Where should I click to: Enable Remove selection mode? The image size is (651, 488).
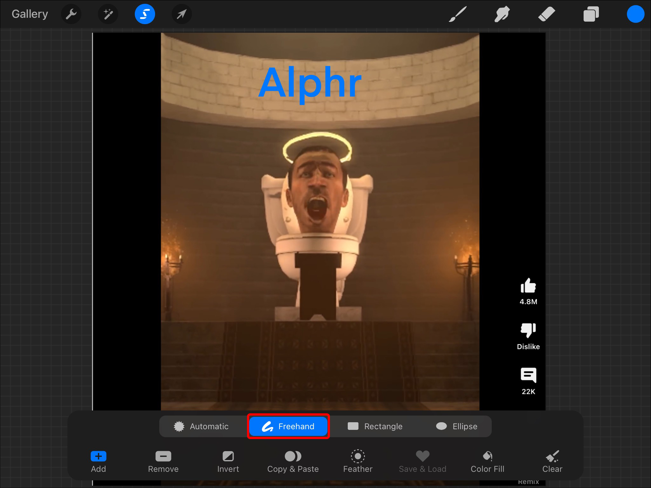[163, 461]
